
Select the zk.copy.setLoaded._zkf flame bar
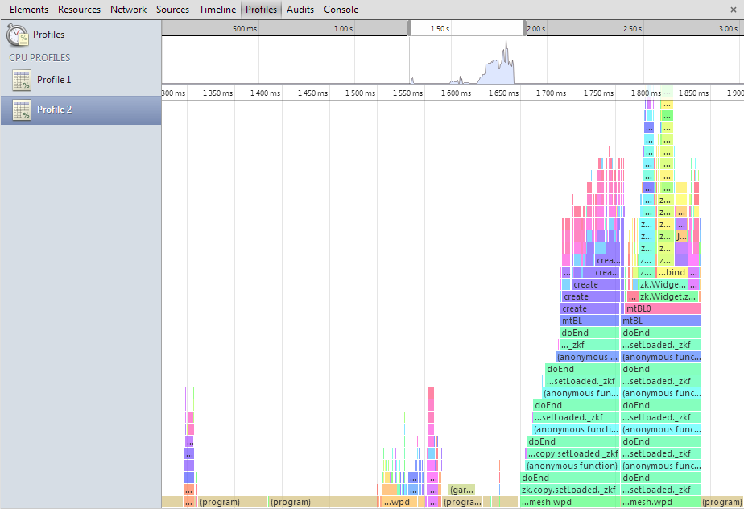[569, 490]
